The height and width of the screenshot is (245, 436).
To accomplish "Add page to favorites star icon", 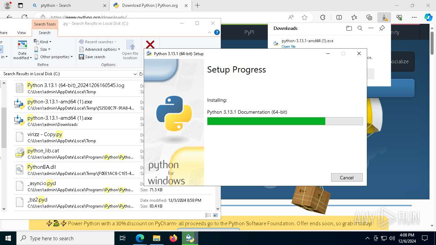I will click(x=305, y=17).
